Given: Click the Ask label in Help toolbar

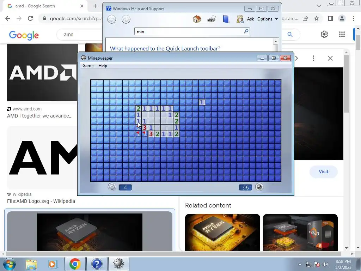Looking at the screenshot, I should (x=250, y=19).
